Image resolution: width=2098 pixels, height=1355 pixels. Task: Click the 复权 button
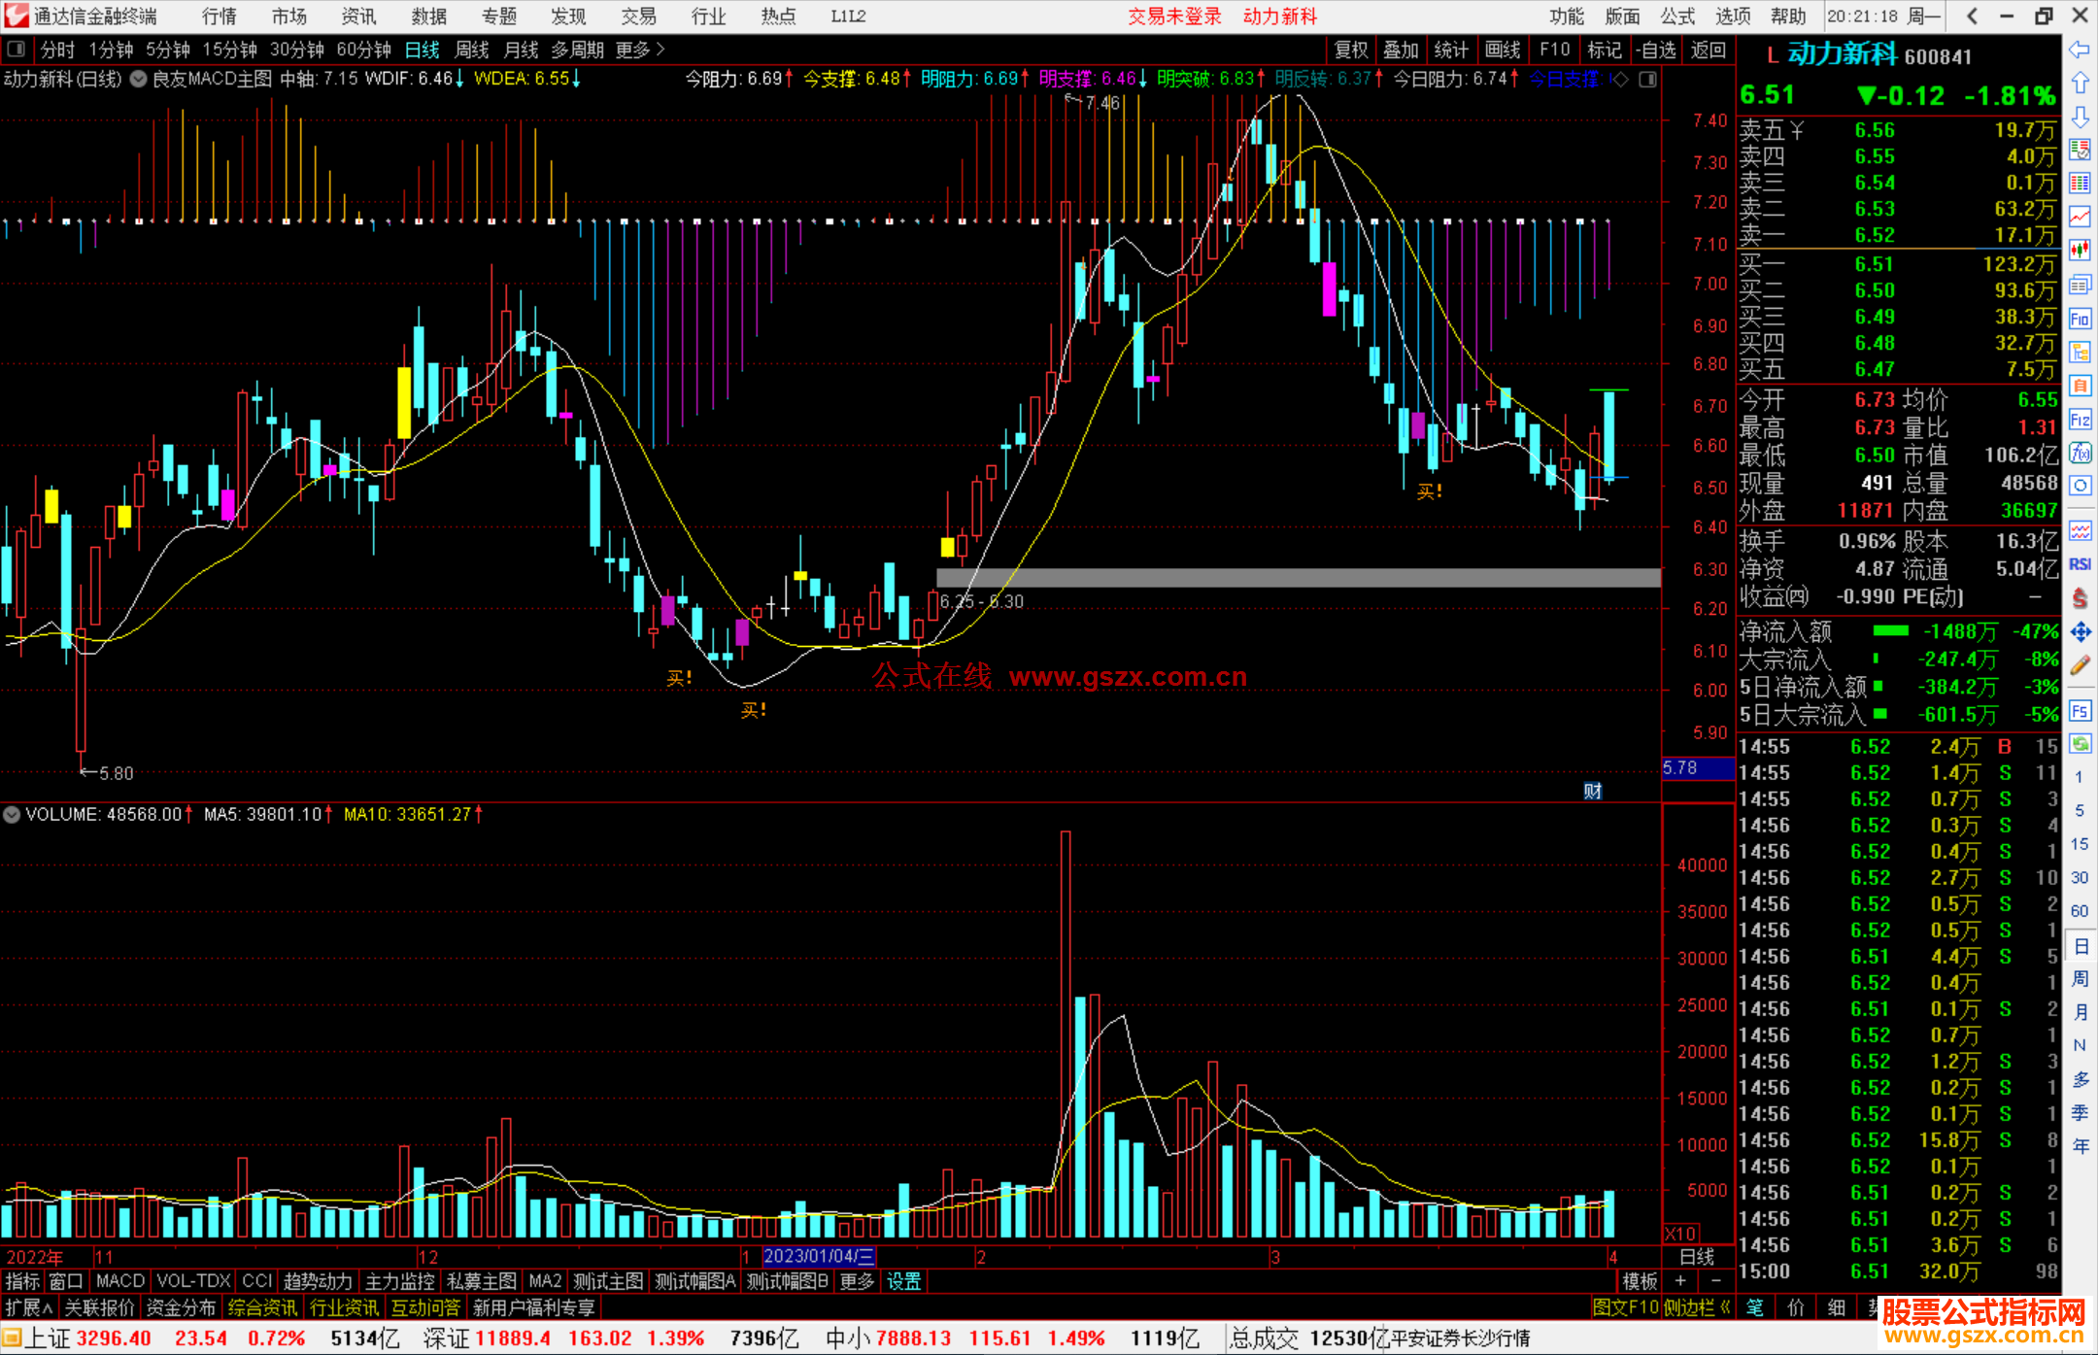(1351, 50)
